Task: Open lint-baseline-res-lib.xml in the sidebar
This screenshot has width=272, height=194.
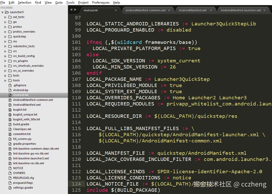Action: [29, 163]
